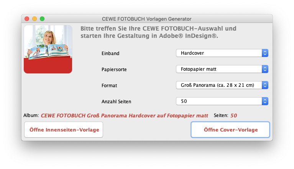The width and height of the screenshot is (294, 169).
Task: Click the "Album:" label
Action: 31,115
